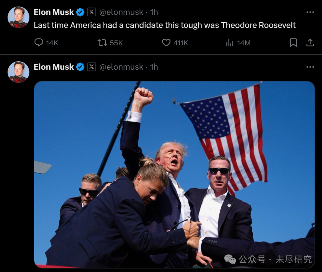
Task: Open Elon Musk's profile avatar in first tweet
Action: [x=18, y=17]
